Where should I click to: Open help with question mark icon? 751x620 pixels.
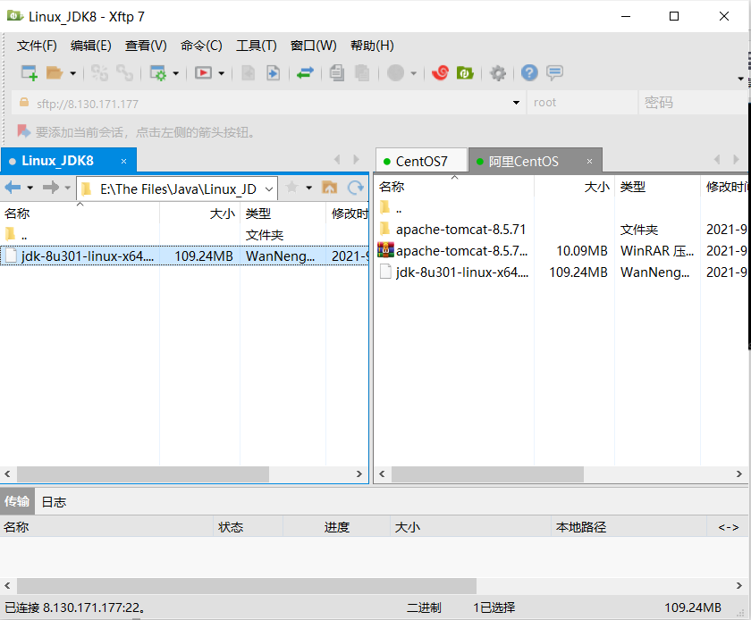click(529, 73)
